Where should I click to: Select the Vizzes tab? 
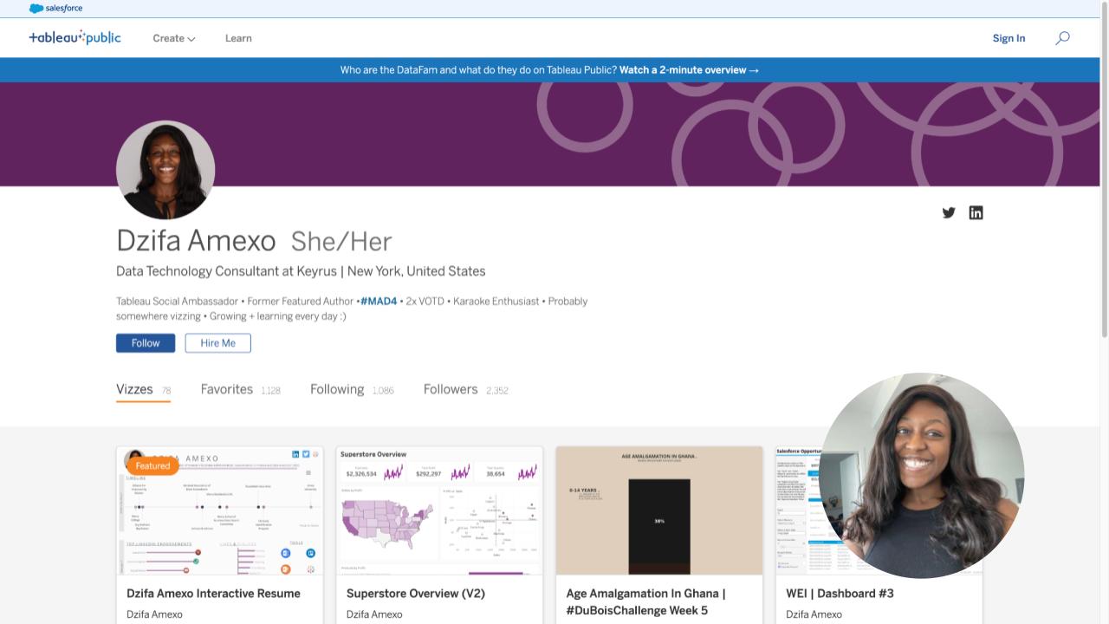pos(135,390)
